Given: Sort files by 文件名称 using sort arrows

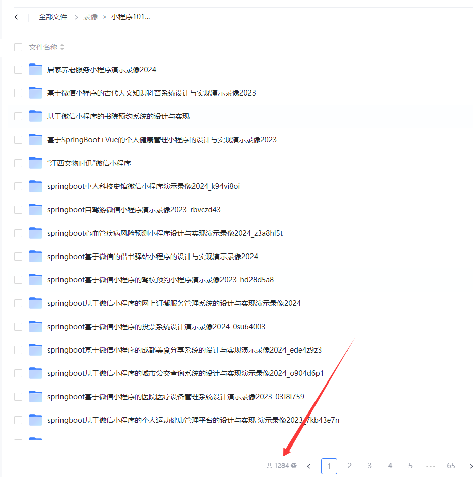Looking at the screenshot, I should (x=62, y=47).
